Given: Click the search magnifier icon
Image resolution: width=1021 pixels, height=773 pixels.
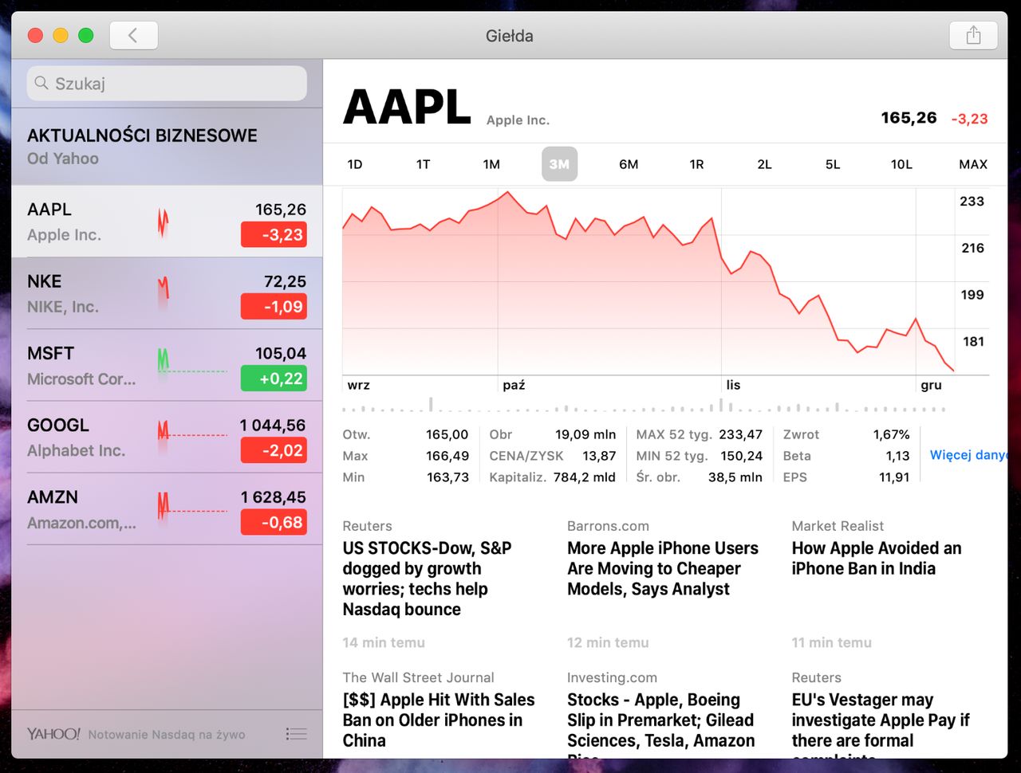Looking at the screenshot, I should point(41,83).
